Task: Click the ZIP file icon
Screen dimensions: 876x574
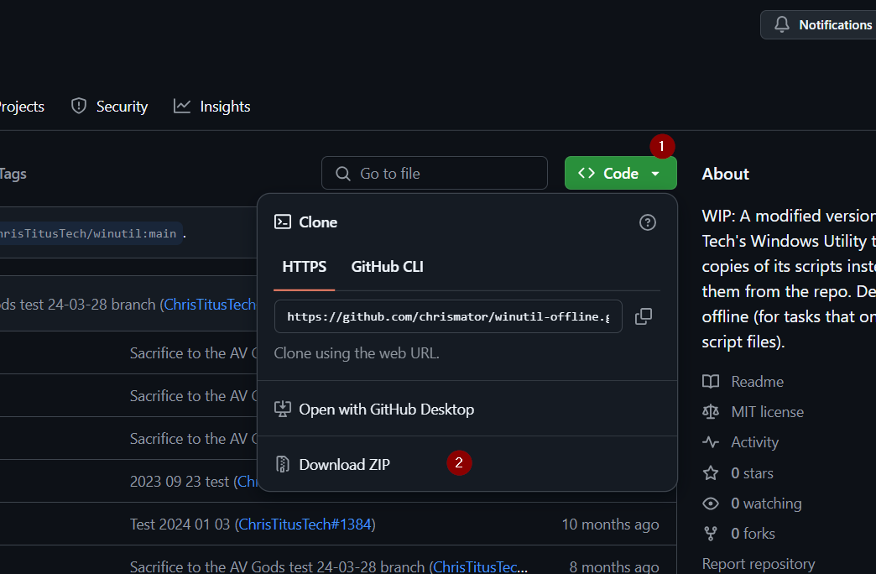Action: pos(283,464)
